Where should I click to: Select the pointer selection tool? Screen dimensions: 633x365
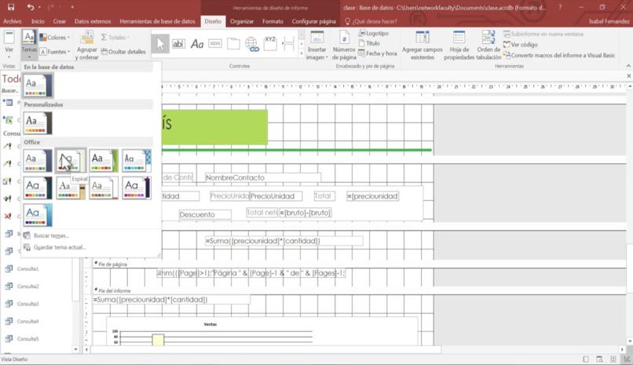click(x=160, y=44)
